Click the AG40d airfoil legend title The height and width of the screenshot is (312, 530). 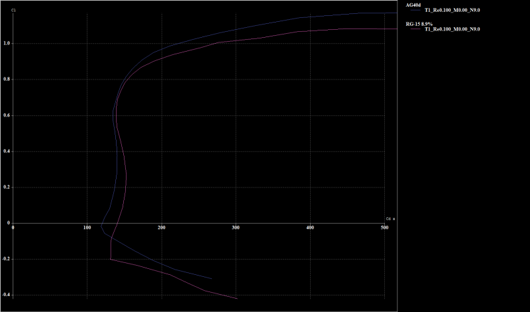pyautogui.click(x=414, y=5)
